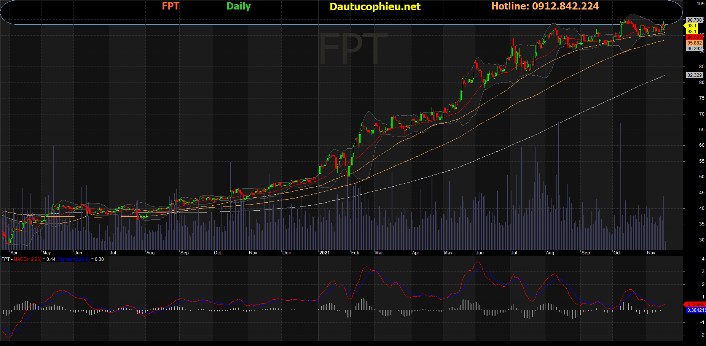Click the Hotline 0912.842.224 text

(x=545, y=6)
